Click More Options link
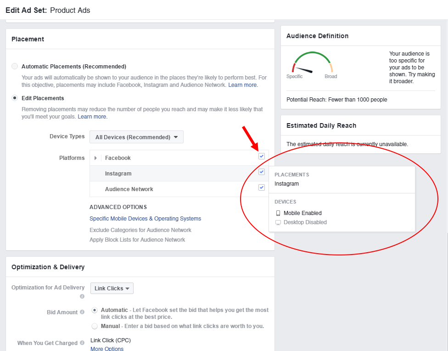 [x=107, y=348]
